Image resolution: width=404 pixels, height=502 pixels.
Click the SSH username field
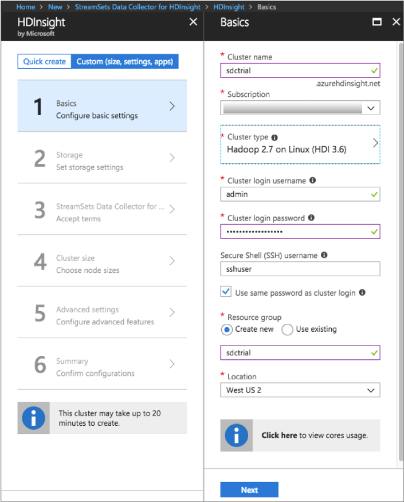point(300,269)
